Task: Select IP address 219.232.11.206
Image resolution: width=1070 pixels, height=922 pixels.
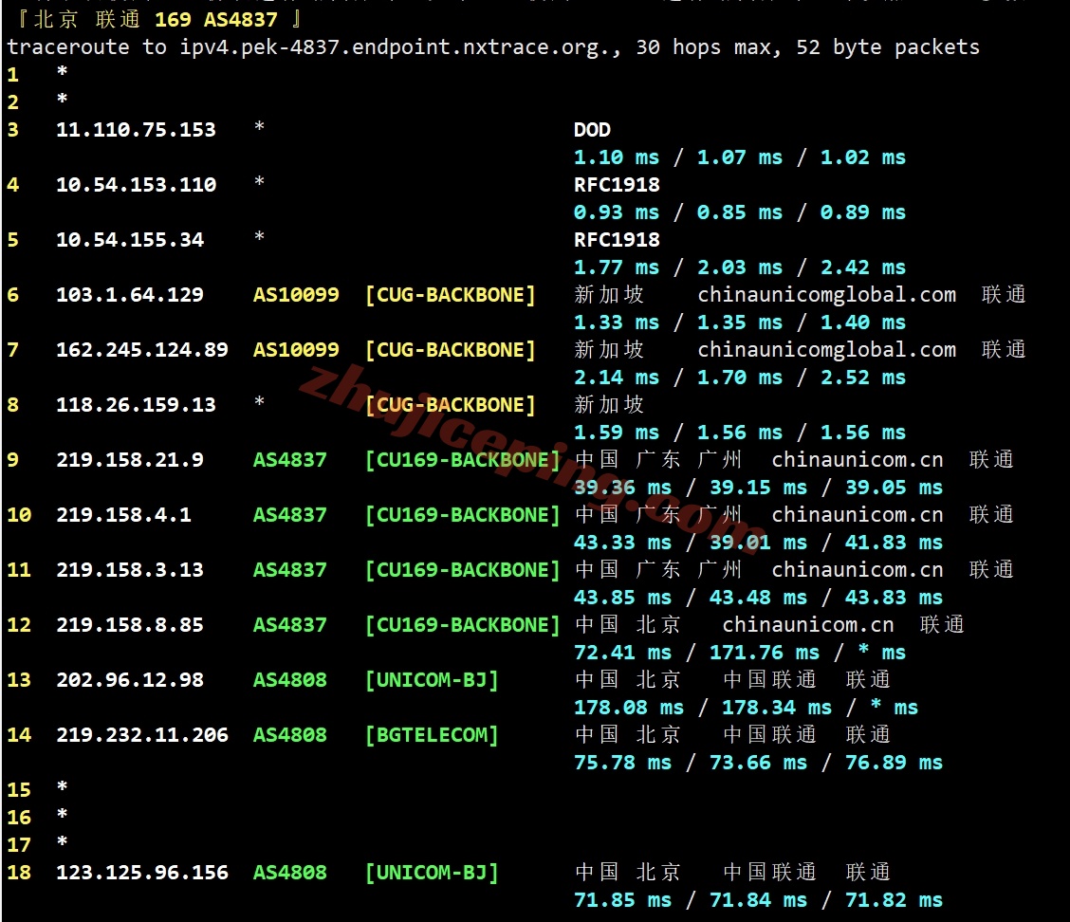Action: point(142,735)
